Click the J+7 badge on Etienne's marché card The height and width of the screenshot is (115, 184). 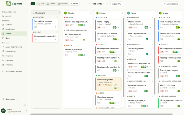(99, 61)
